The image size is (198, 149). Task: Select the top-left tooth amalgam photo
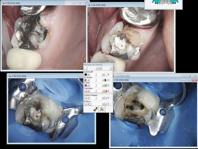[x=43, y=37]
